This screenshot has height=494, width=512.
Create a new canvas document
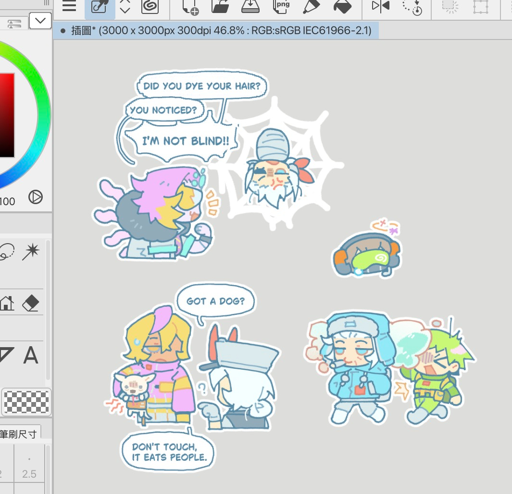(x=190, y=7)
